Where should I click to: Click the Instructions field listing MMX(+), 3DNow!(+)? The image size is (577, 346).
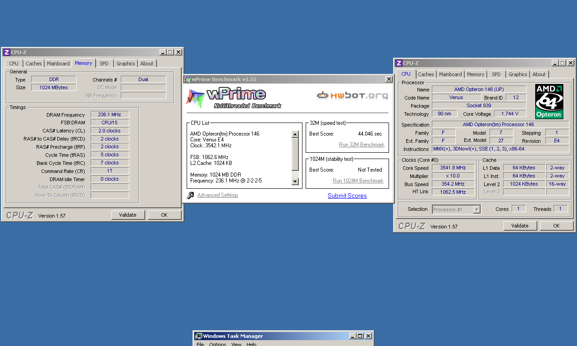[500, 149]
